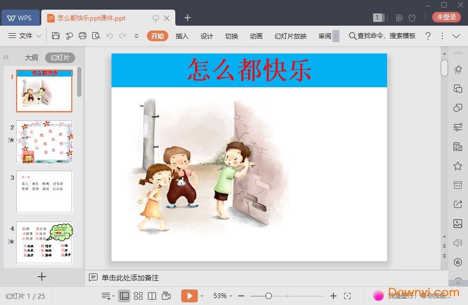Click the animation star icon beside slide 2
468x305 pixels.
tap(11, 140)
